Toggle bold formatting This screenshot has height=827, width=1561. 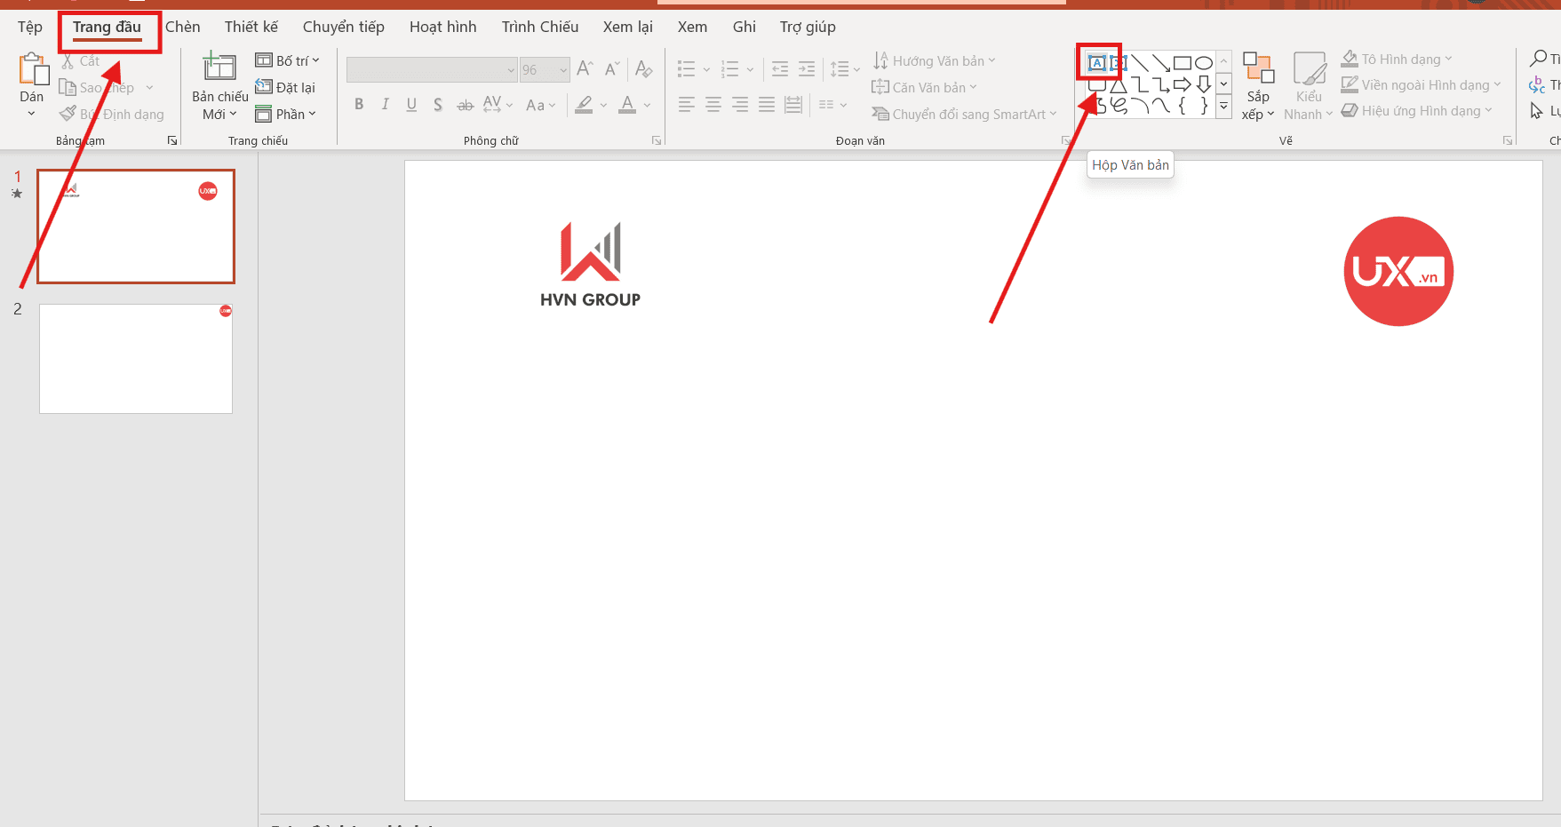[x=359, y=105]
